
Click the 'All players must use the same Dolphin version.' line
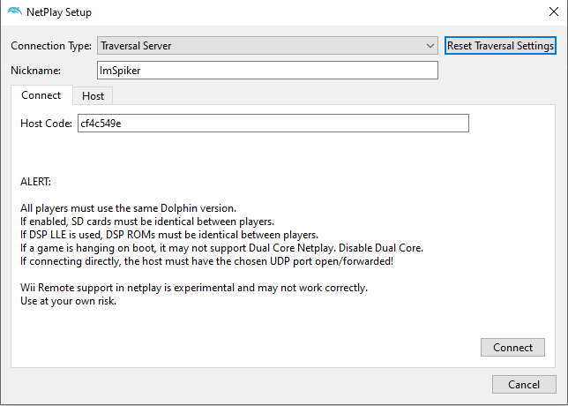128,208
